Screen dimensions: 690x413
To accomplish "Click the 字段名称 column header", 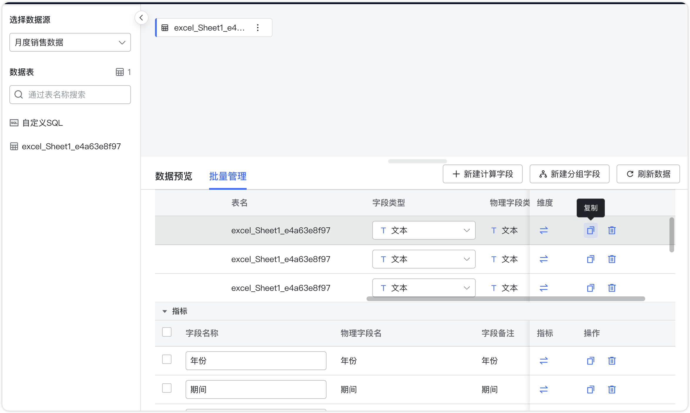I will [x=202, y=333].
